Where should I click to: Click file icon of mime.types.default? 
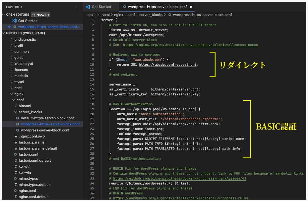click(x=16, y=185)
